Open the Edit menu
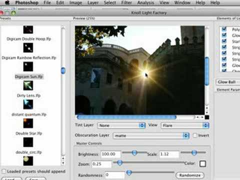The image size is (240, 180). click(x=60, y=2)
